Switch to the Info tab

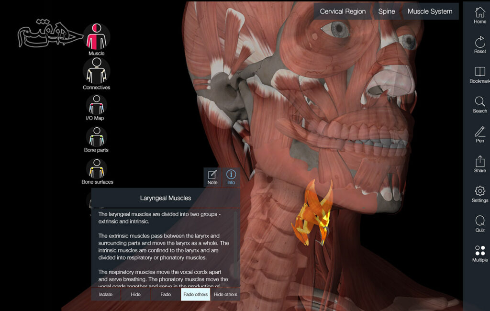tap(231, 177)
